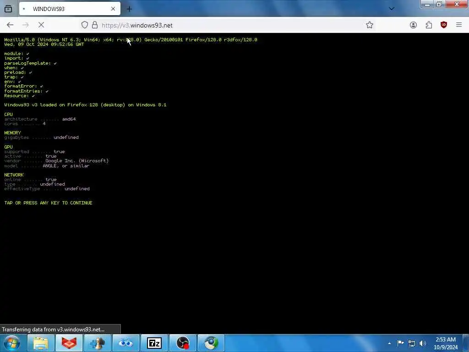This screenshot has height=352, width=469.
Task: Open the chess piece taskbar app
Action: click(98, 343)
